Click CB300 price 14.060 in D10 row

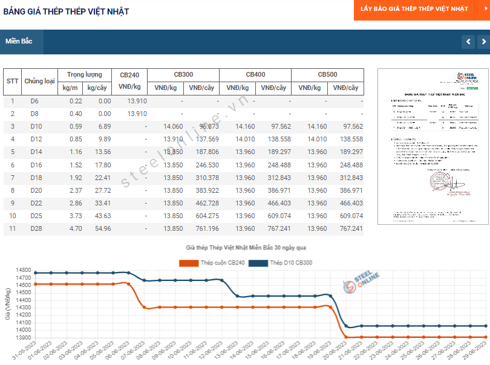173,127
